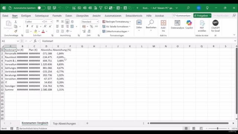Click the decrease indent icon
The height and width of the screenshot is (134, 238).
[x=58, y=31]
